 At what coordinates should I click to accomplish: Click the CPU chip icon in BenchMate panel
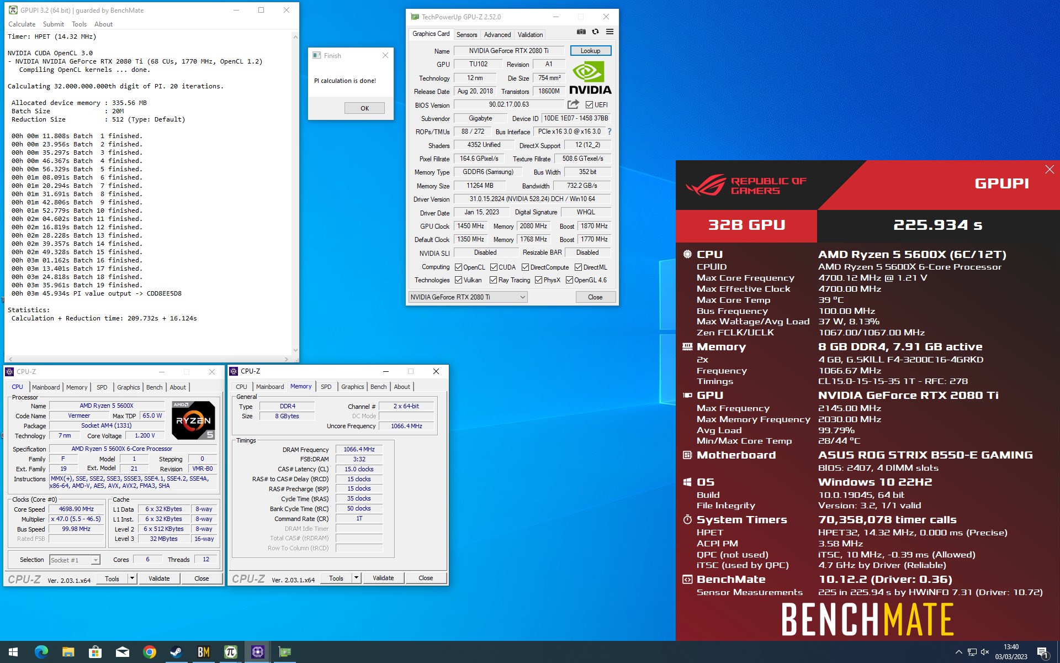687,254
